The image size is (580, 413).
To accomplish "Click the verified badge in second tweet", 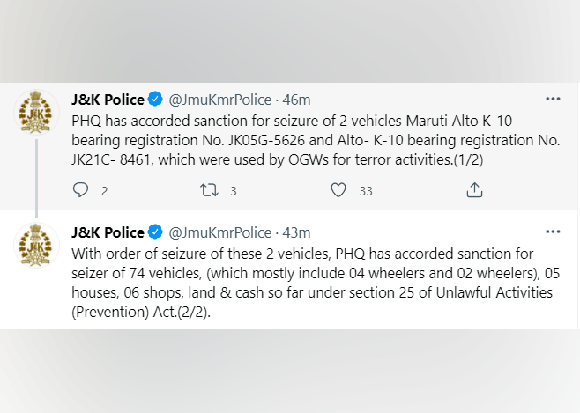I will coord(155,233).
